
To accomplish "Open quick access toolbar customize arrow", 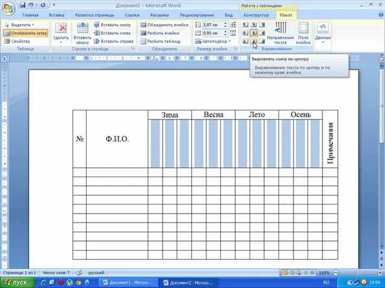I will click(x=54, y=5).
